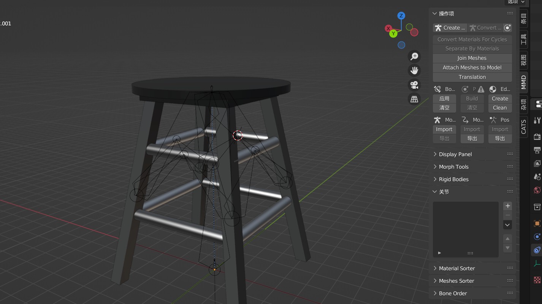
Task: Expand the Morph Tools section
Action: tap(453, 167)
